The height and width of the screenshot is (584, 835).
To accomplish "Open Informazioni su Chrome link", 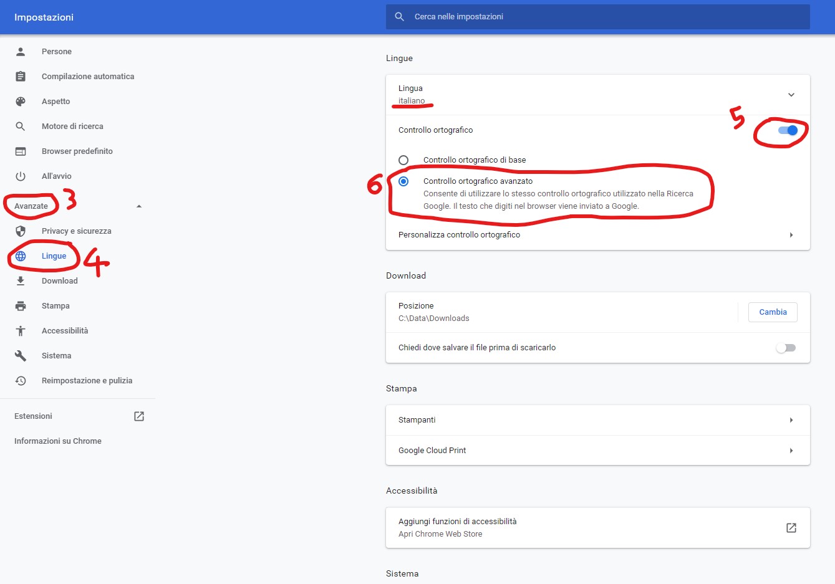I will click(58, 441).
